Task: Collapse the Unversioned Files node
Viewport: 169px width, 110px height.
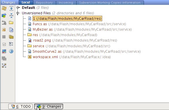Action: [18, 13]
